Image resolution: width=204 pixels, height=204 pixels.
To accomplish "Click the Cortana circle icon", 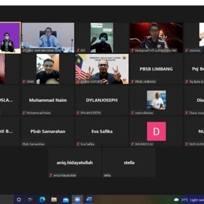I will click(19, 199).
